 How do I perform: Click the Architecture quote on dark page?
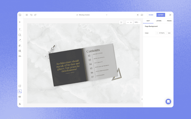pyautogui.click(x=68, y=66)
